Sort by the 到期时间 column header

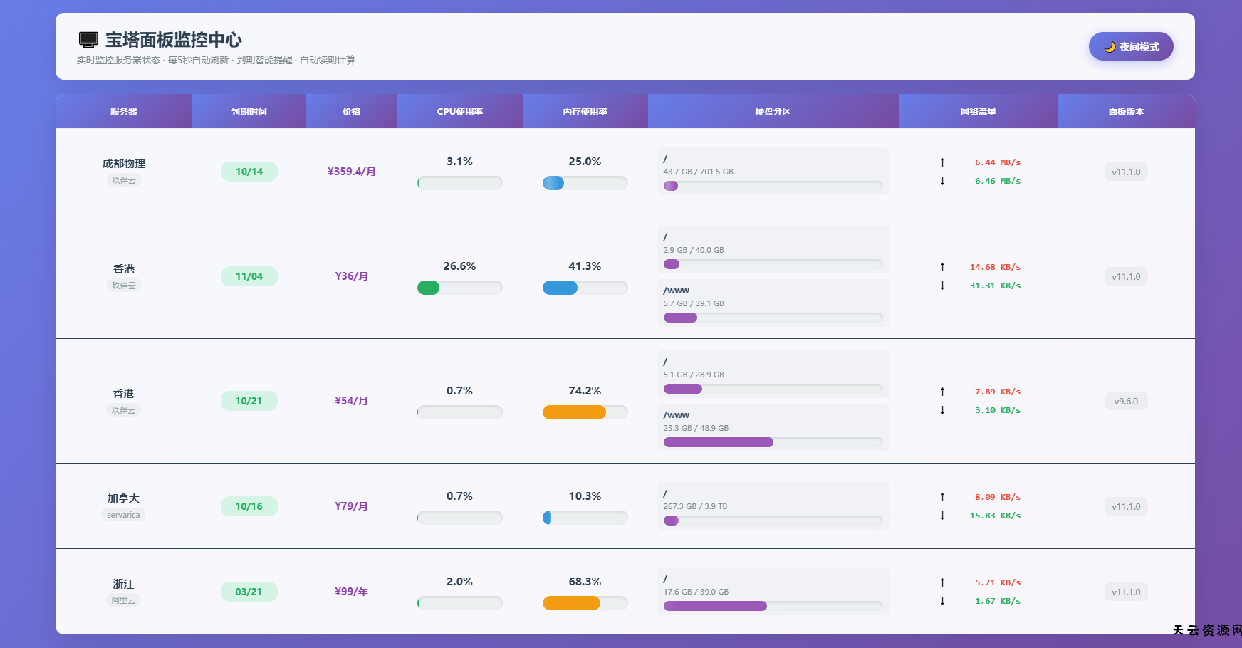tap(249, 112)
